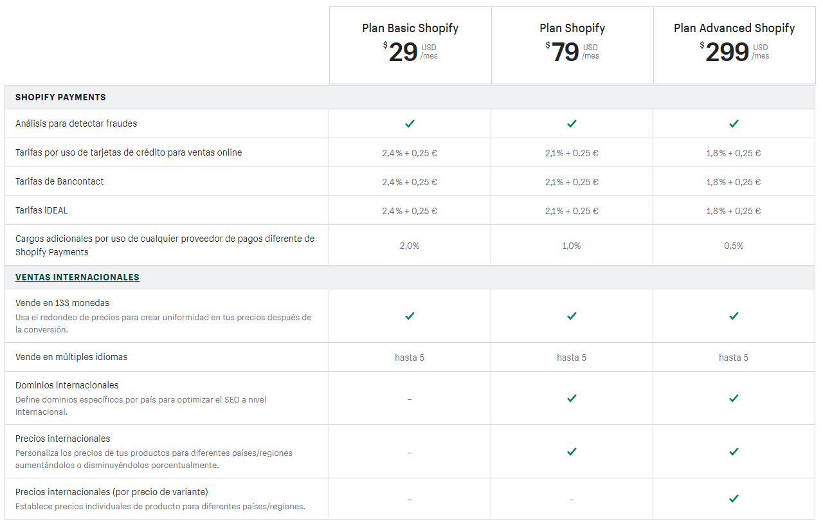Click the Advanced plan checkmark for fraud analysis
The width and height of the screenshot is (823, 526).
tap(734, 123)
